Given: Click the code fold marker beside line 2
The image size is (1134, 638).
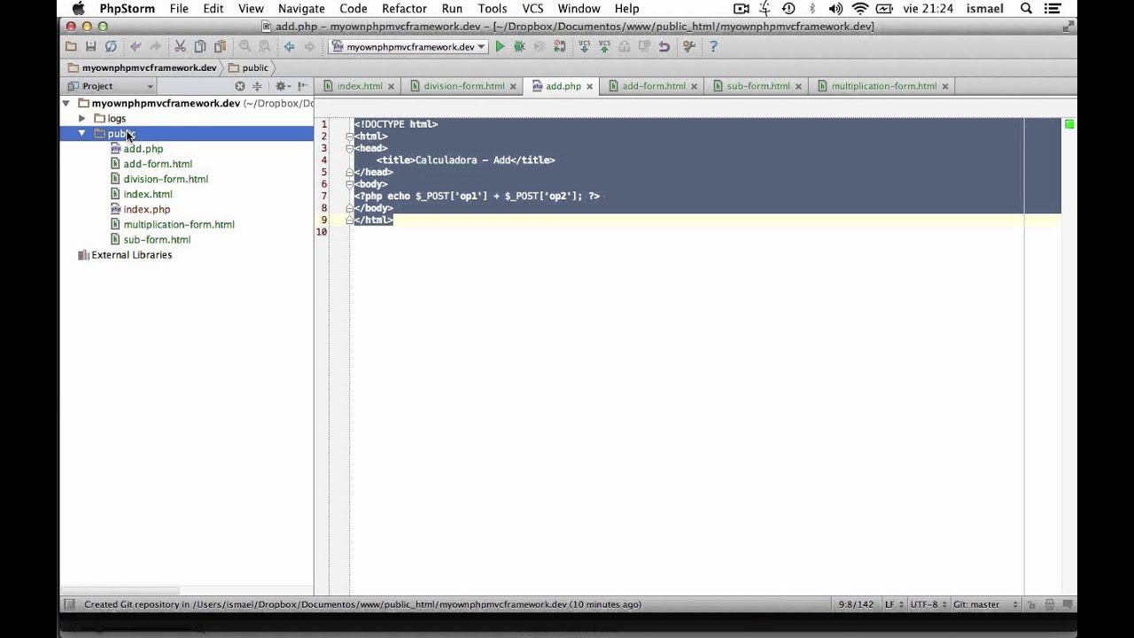Looking at the screenshot, I should 349,136.
